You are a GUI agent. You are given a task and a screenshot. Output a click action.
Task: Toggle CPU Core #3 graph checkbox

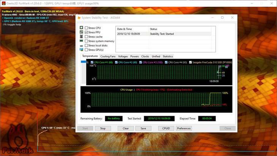(141, 62)
